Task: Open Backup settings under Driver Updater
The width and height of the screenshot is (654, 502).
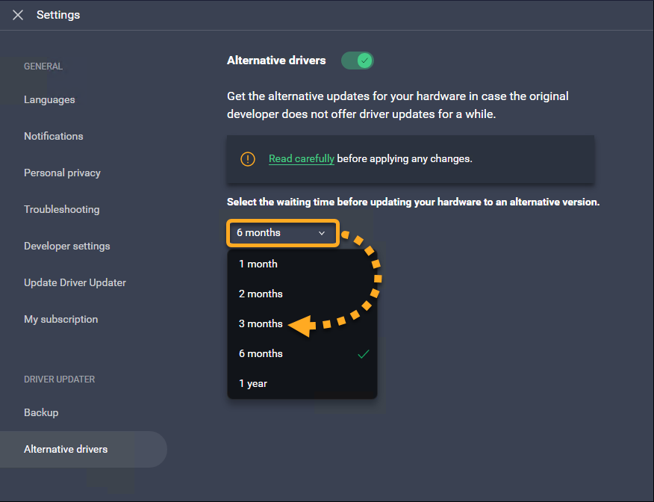Action: point(41,412)
